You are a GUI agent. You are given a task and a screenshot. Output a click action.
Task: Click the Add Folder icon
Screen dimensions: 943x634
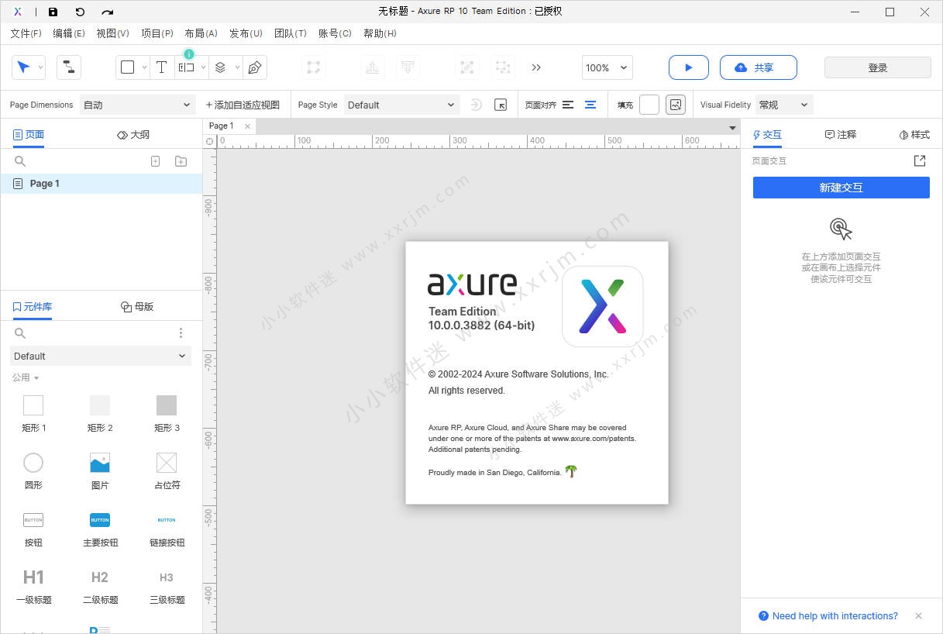click(181, 161)
